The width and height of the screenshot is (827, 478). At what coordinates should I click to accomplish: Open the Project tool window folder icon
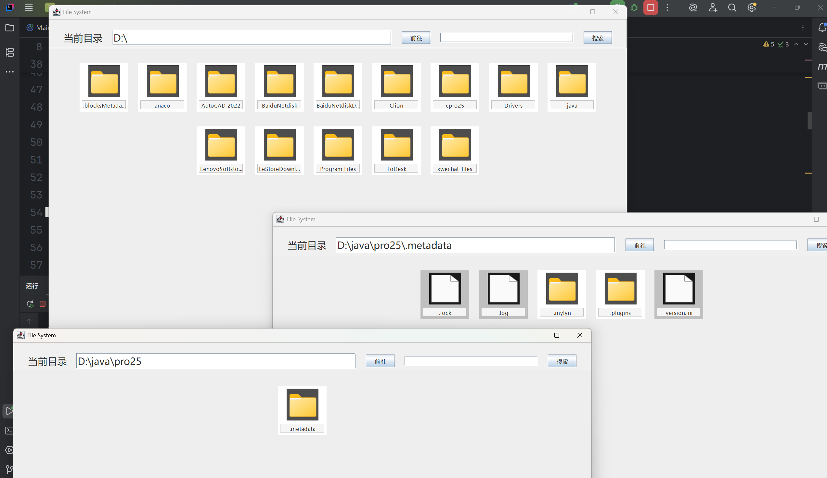(x=9, y=28)
